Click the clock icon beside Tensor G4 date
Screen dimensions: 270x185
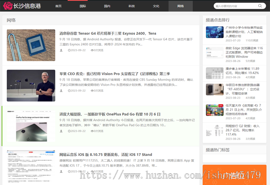tap(69, 50)
